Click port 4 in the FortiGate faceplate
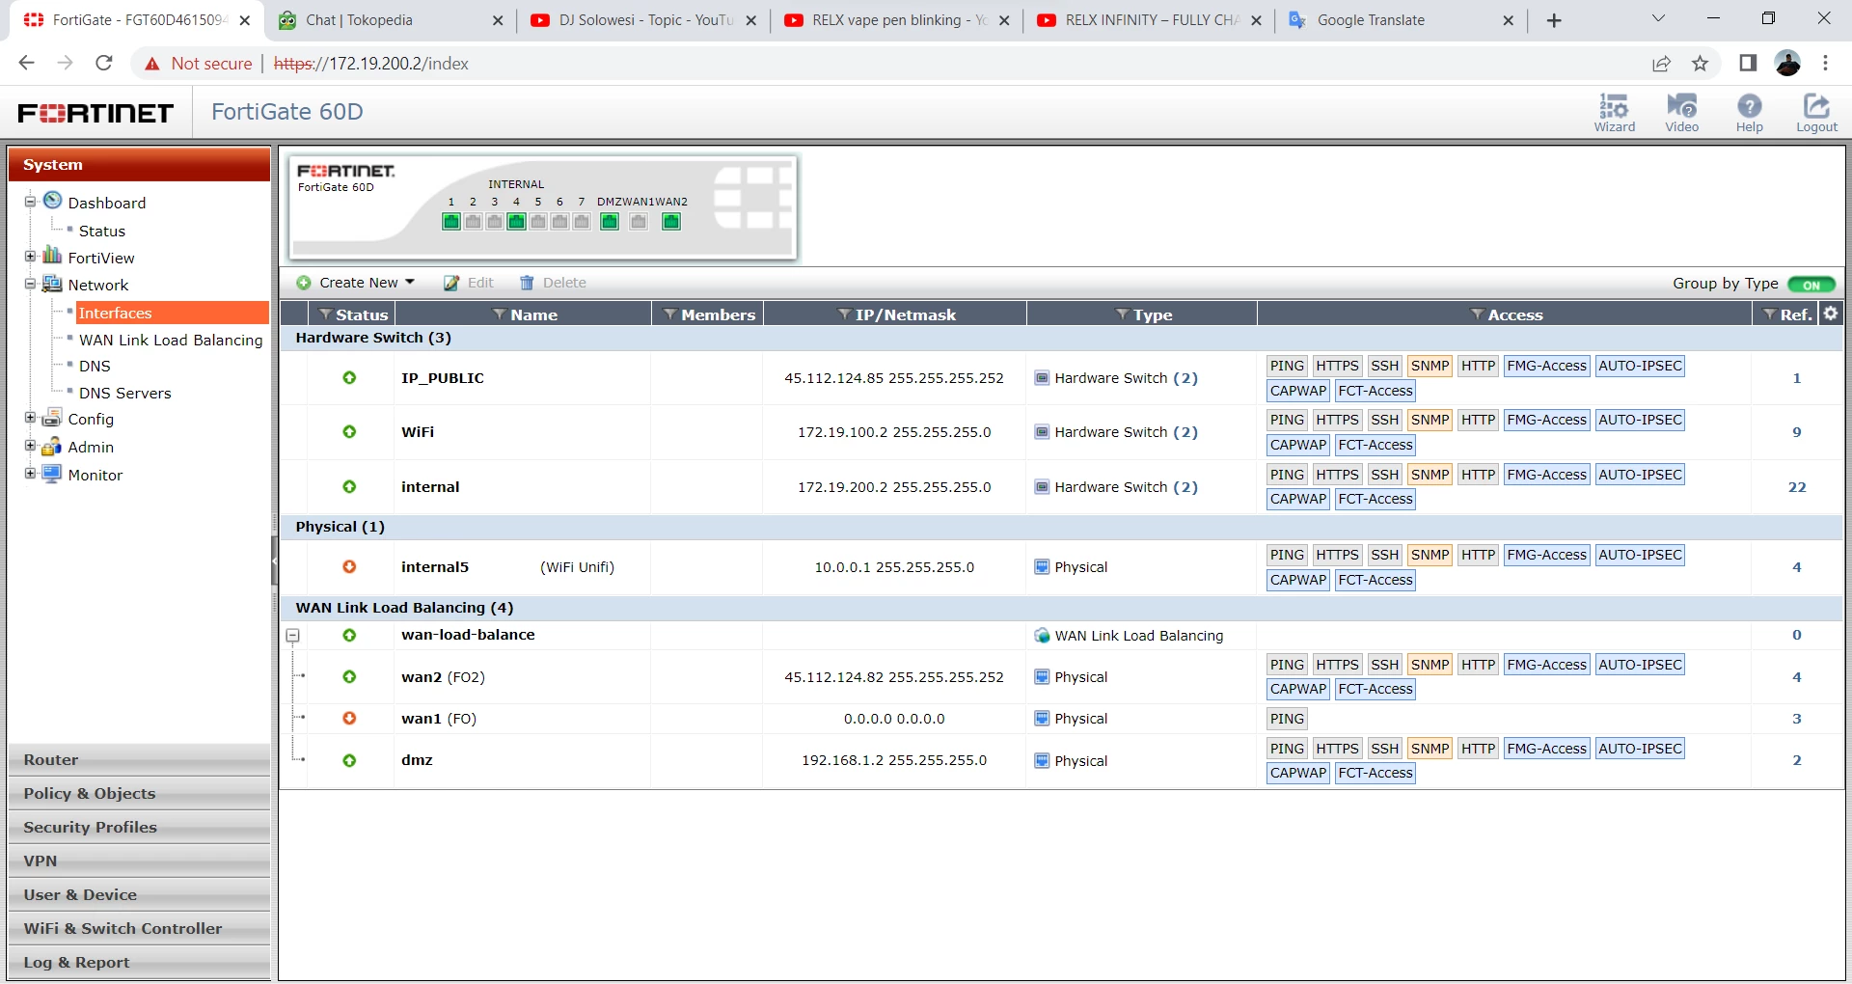The image size is (1852, 984). 517,222
